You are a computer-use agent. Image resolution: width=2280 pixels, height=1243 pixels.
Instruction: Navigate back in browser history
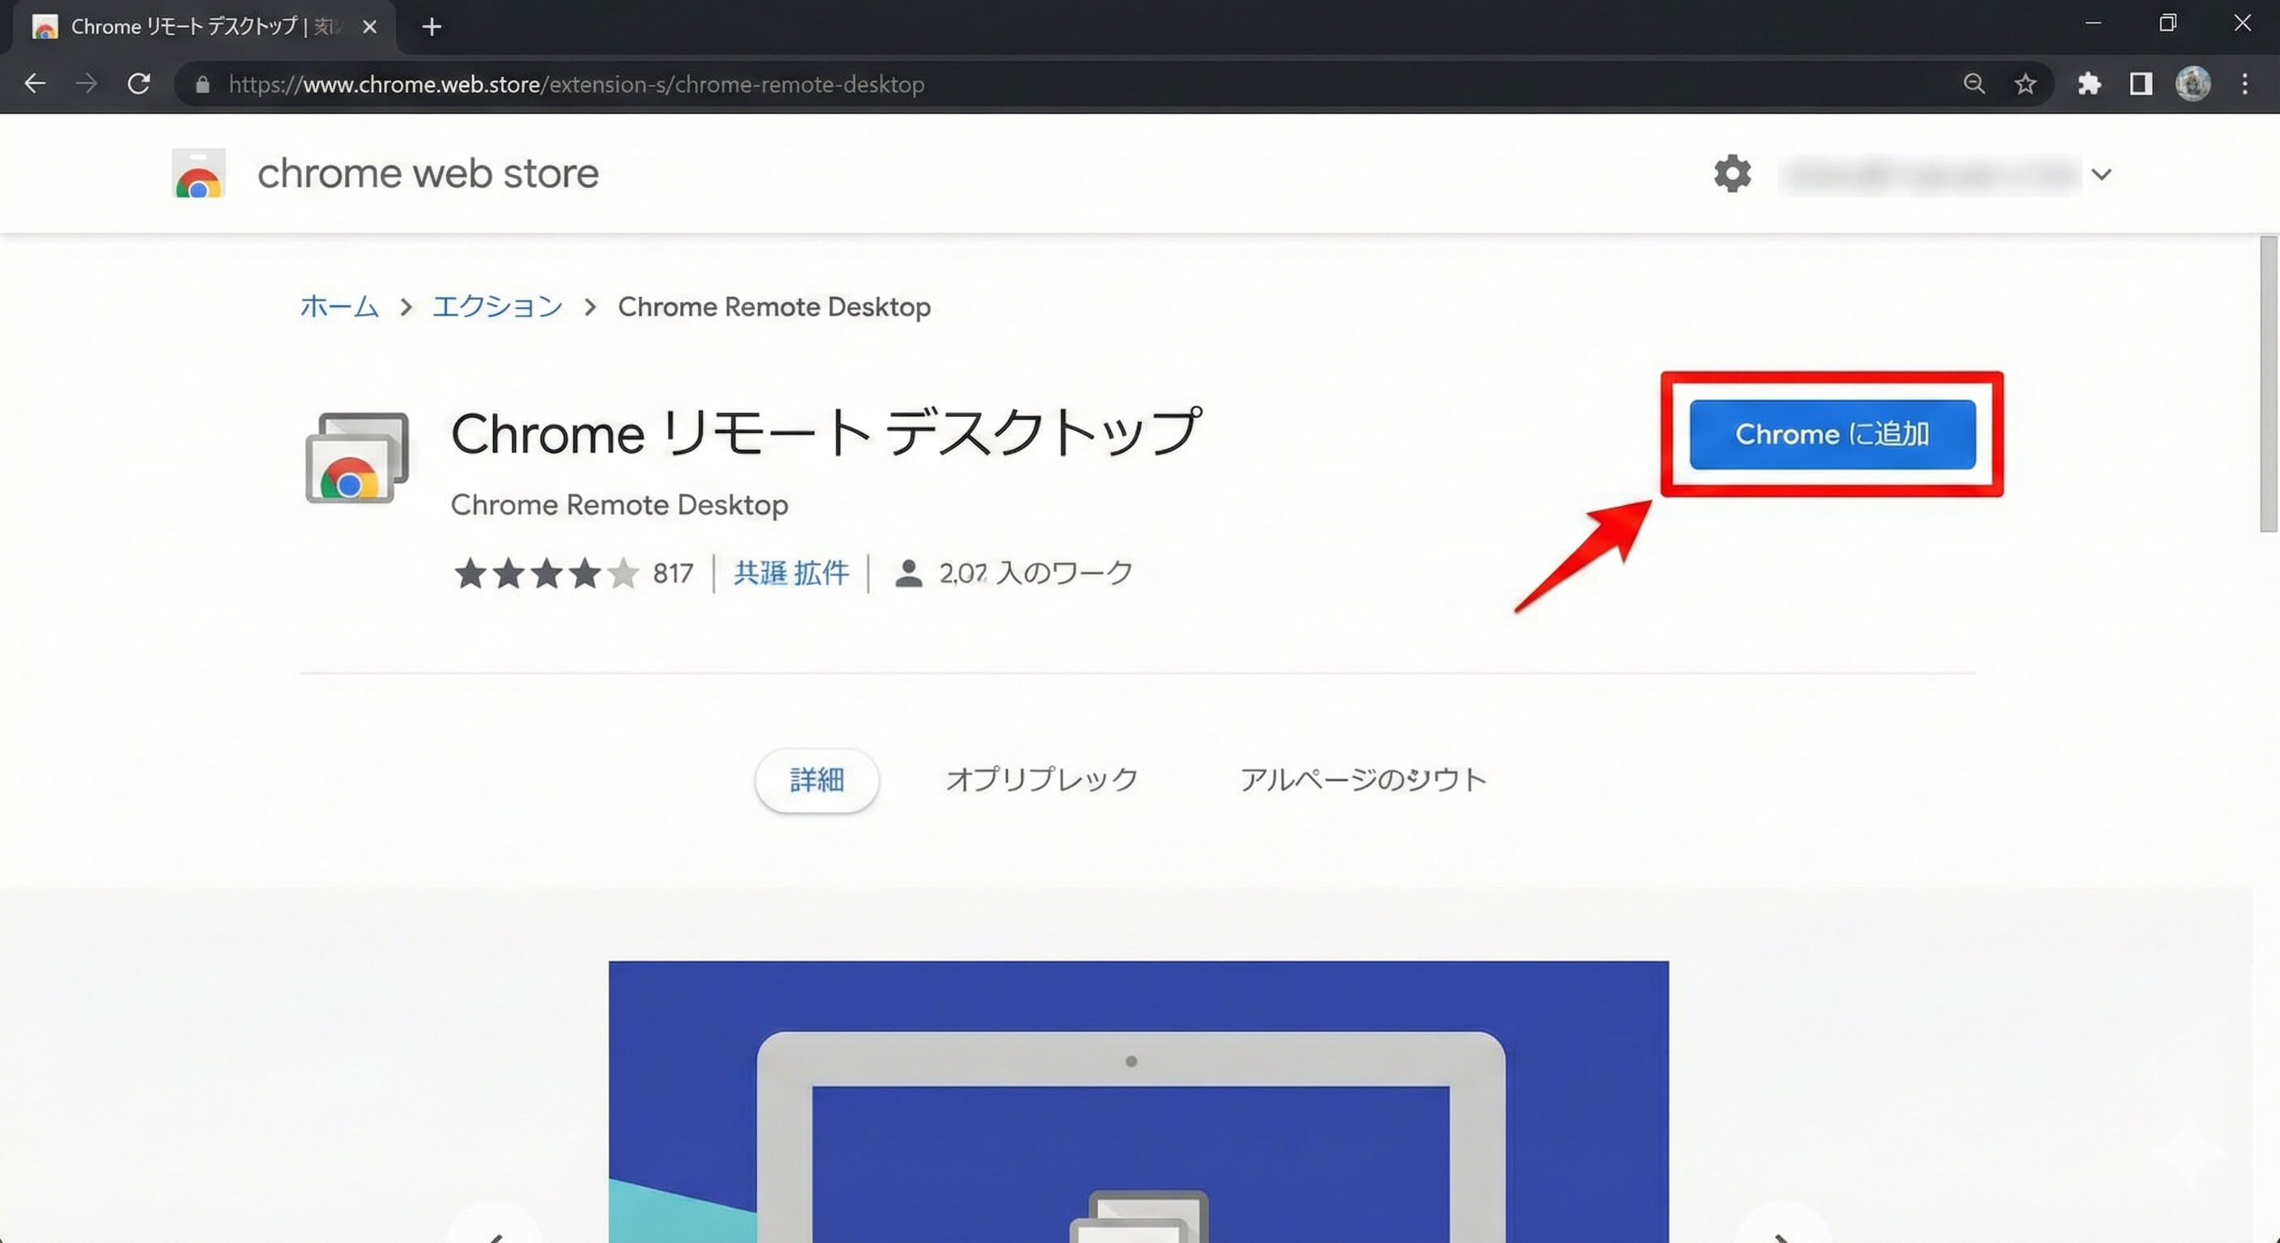click(x=35, y=83)
